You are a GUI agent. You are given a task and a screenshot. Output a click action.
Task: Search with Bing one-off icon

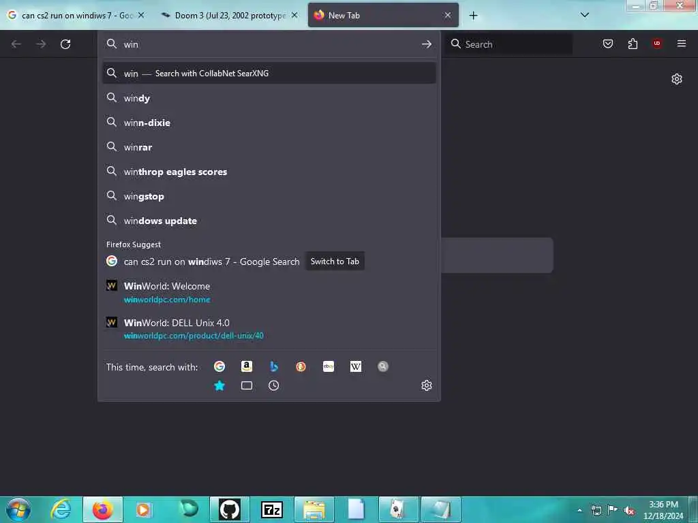tap(274, 366)
